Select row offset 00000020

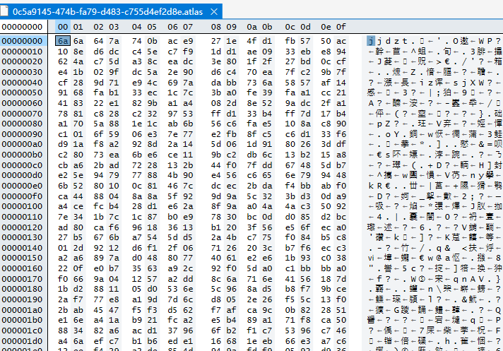tap(22, 61)
